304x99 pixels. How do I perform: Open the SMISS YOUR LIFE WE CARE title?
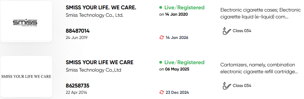tap(100, 63)
